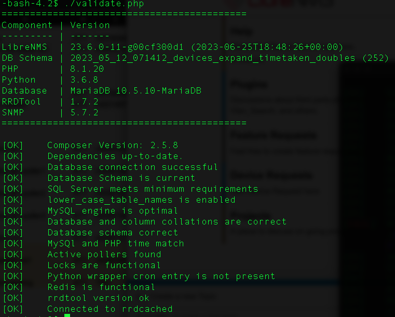The width and height of the screenshot is (395, 317).
Task: Click the ./validate.php command text
Action: pos(104,4)
